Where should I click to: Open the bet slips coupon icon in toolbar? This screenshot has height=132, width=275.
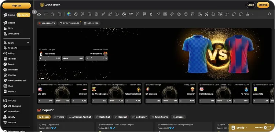(60, 14)
